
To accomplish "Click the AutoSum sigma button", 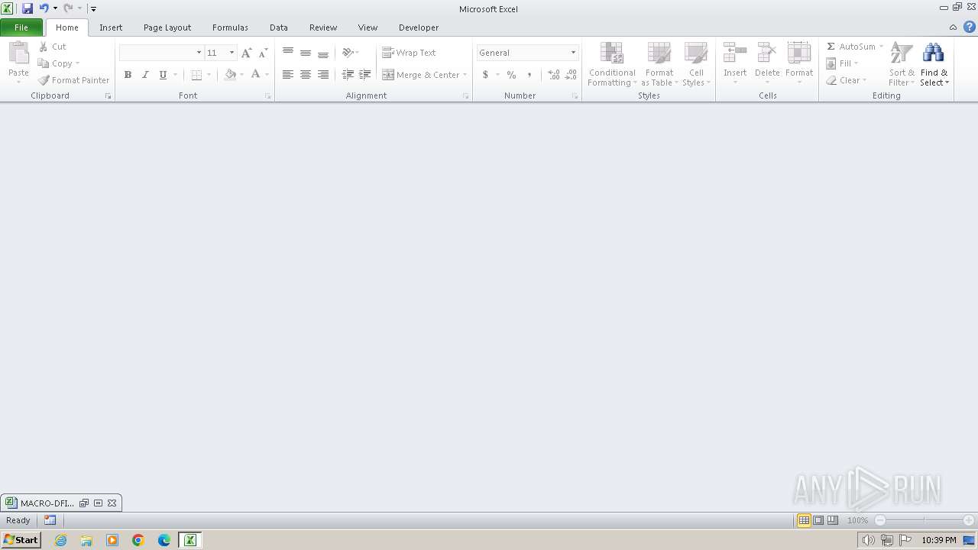I will (x=850, y=47).
